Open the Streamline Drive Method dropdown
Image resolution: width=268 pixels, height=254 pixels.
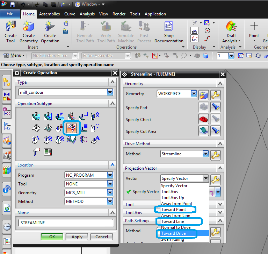(205, 154)
